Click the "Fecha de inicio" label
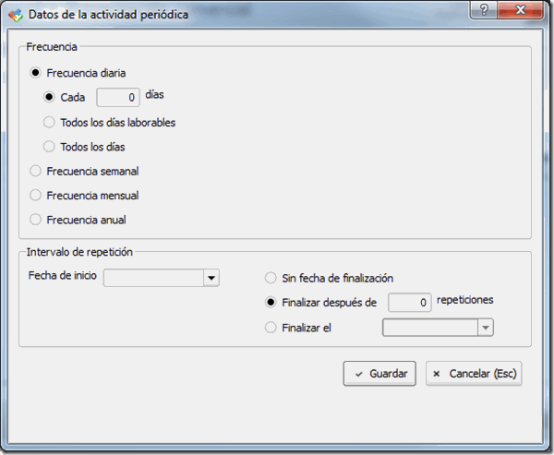 (63, 275)
